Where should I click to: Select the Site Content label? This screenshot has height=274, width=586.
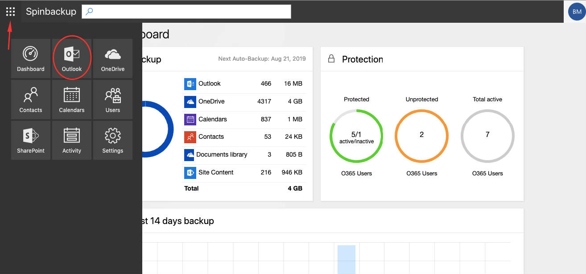(216, 172)
